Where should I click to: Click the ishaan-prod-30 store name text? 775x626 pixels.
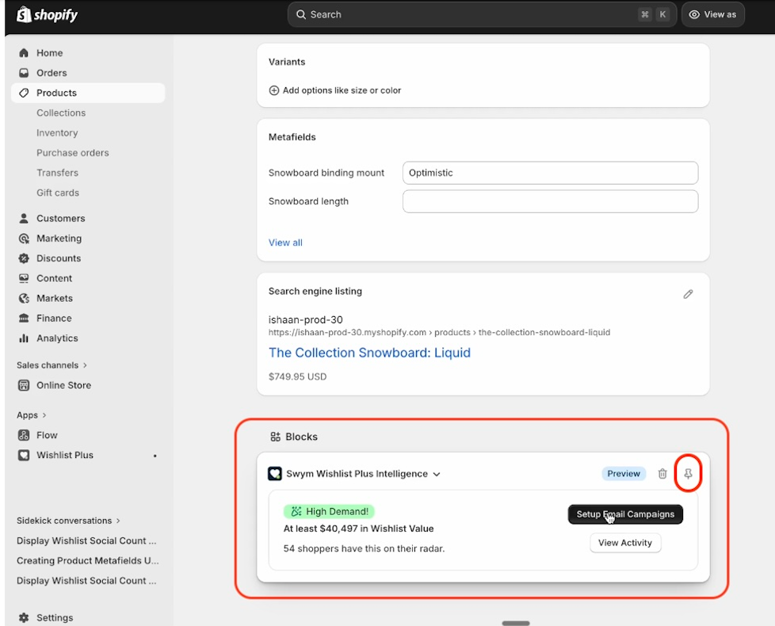tap(305, 319)
